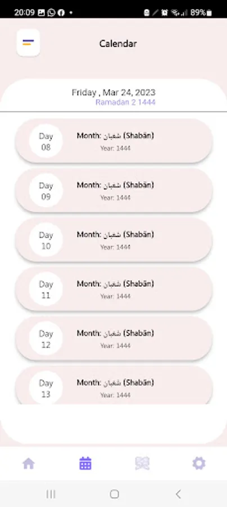Open the hamburger menu icon
The width and height of the screenshot is (227, 507).
coord(28,43)
